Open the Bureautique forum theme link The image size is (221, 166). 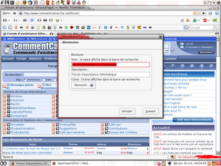[x=19, y=116]
